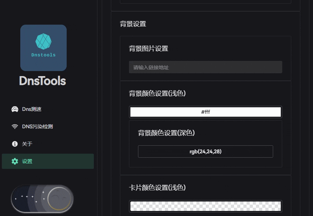Open DNS污染检测 via its Wi-Fi icon
Screen dimensions: 313x216
click(x=14, y=126)
